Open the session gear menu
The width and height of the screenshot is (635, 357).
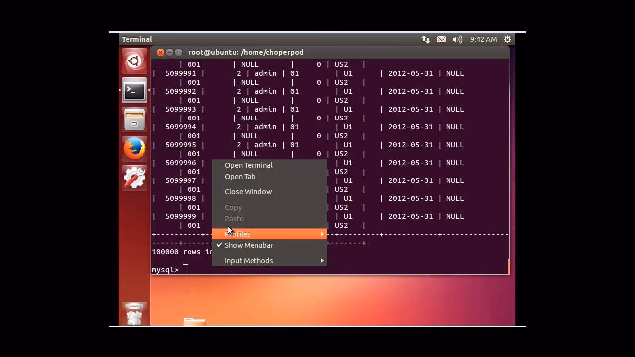pos(508,39)
